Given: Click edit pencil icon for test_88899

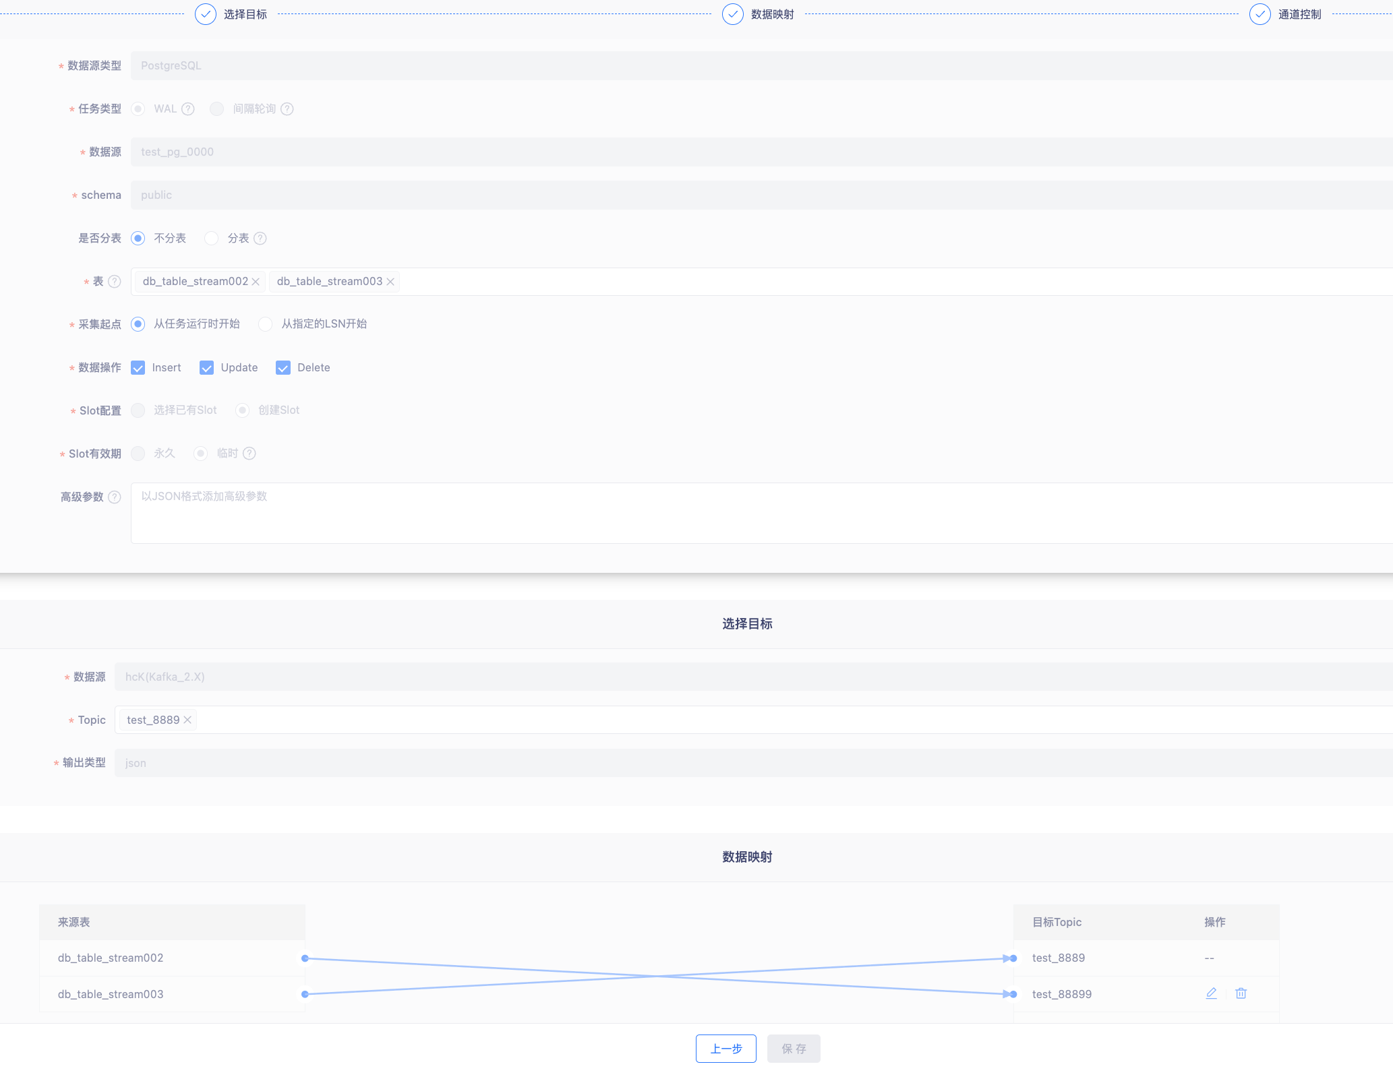Looking at the screenshot, I should [x=1211, y=993].
